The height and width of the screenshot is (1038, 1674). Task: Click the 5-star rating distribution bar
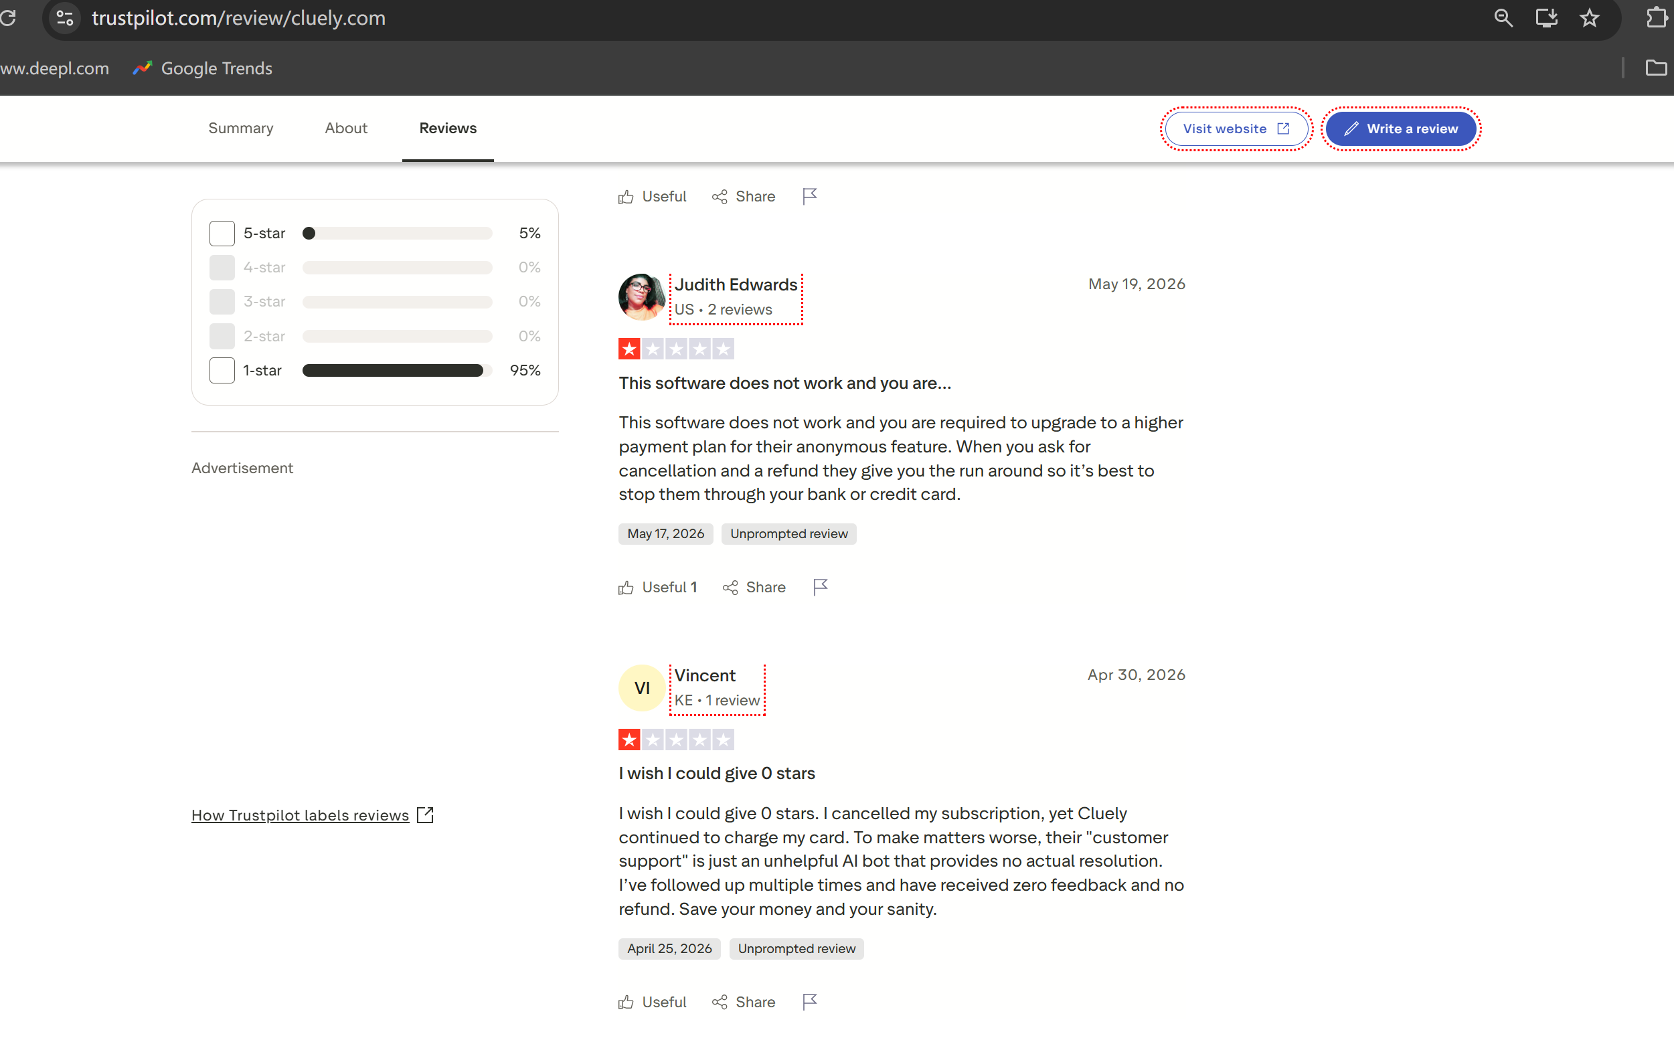pos(398,234)
